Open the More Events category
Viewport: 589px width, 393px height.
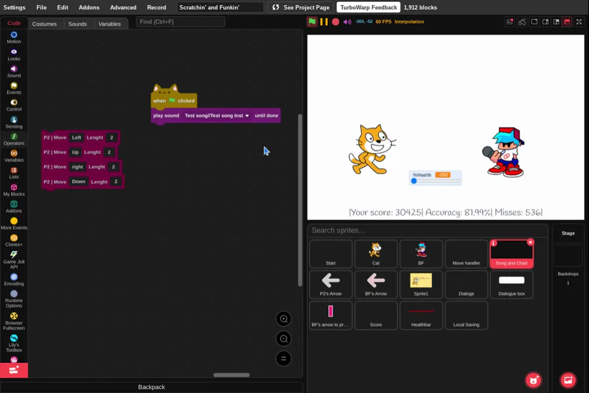[14, 223]
